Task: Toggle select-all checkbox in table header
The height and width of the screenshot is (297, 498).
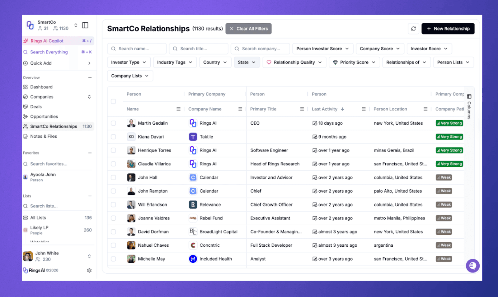Action: coord(113,101)
